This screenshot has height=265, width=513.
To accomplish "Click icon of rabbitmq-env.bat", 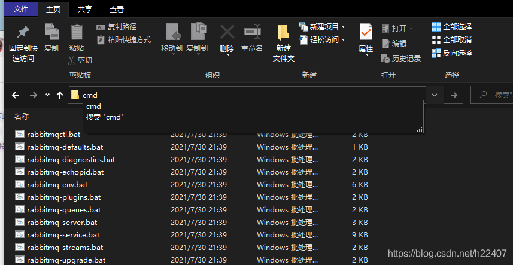I will point(20,184).
